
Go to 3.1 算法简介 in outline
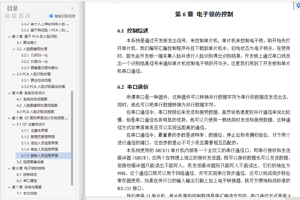[27, 43]
